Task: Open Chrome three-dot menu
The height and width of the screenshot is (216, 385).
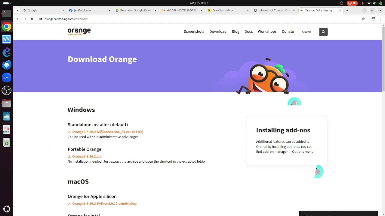Action: point(381,19)
